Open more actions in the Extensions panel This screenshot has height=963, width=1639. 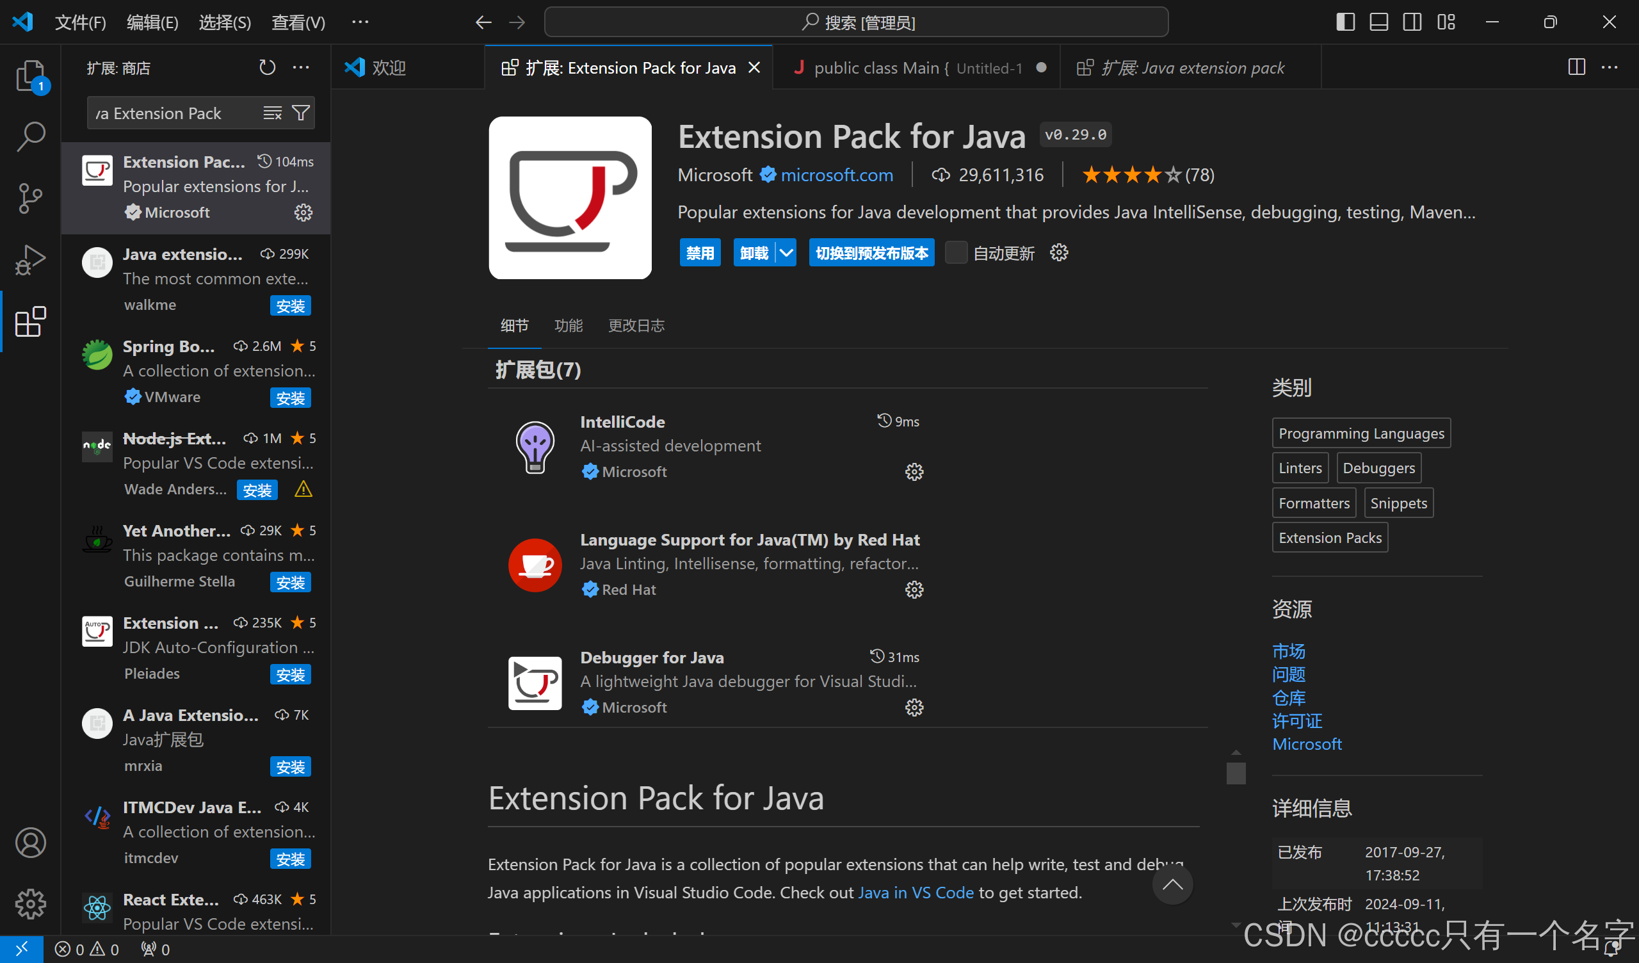click(300, 67)
